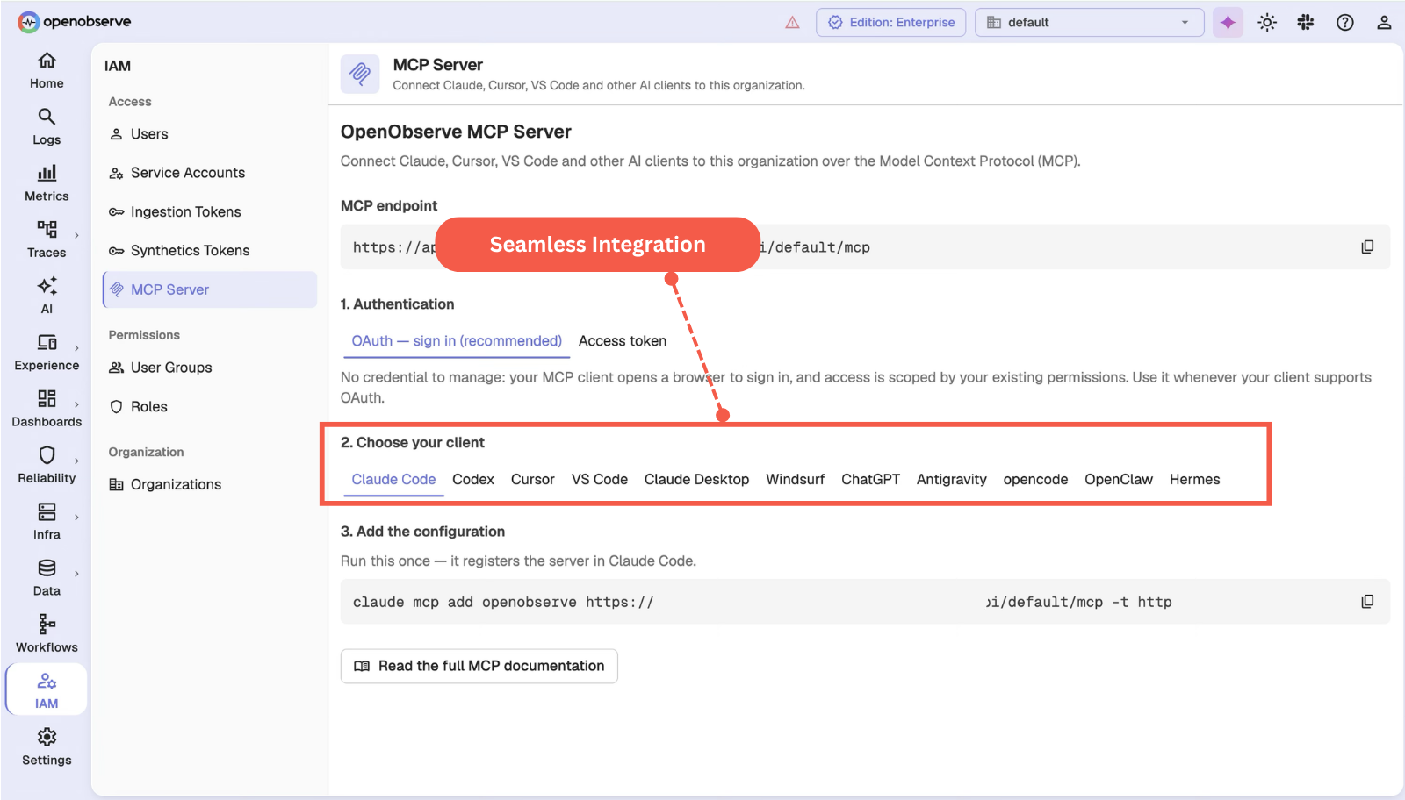The height and width of the screenshot is (800, 1405).
Task: Expand the Reliability submenu chevron
Action: click(76, 461)
